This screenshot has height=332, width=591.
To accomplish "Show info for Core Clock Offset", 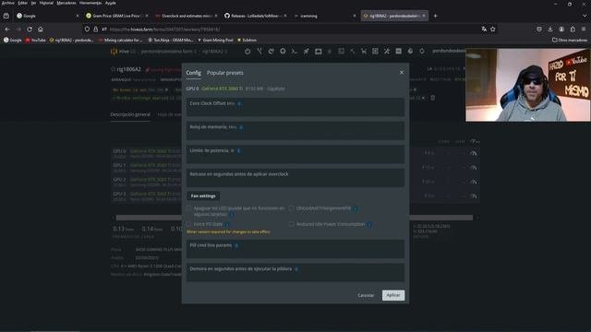I will tap(239, 103).
